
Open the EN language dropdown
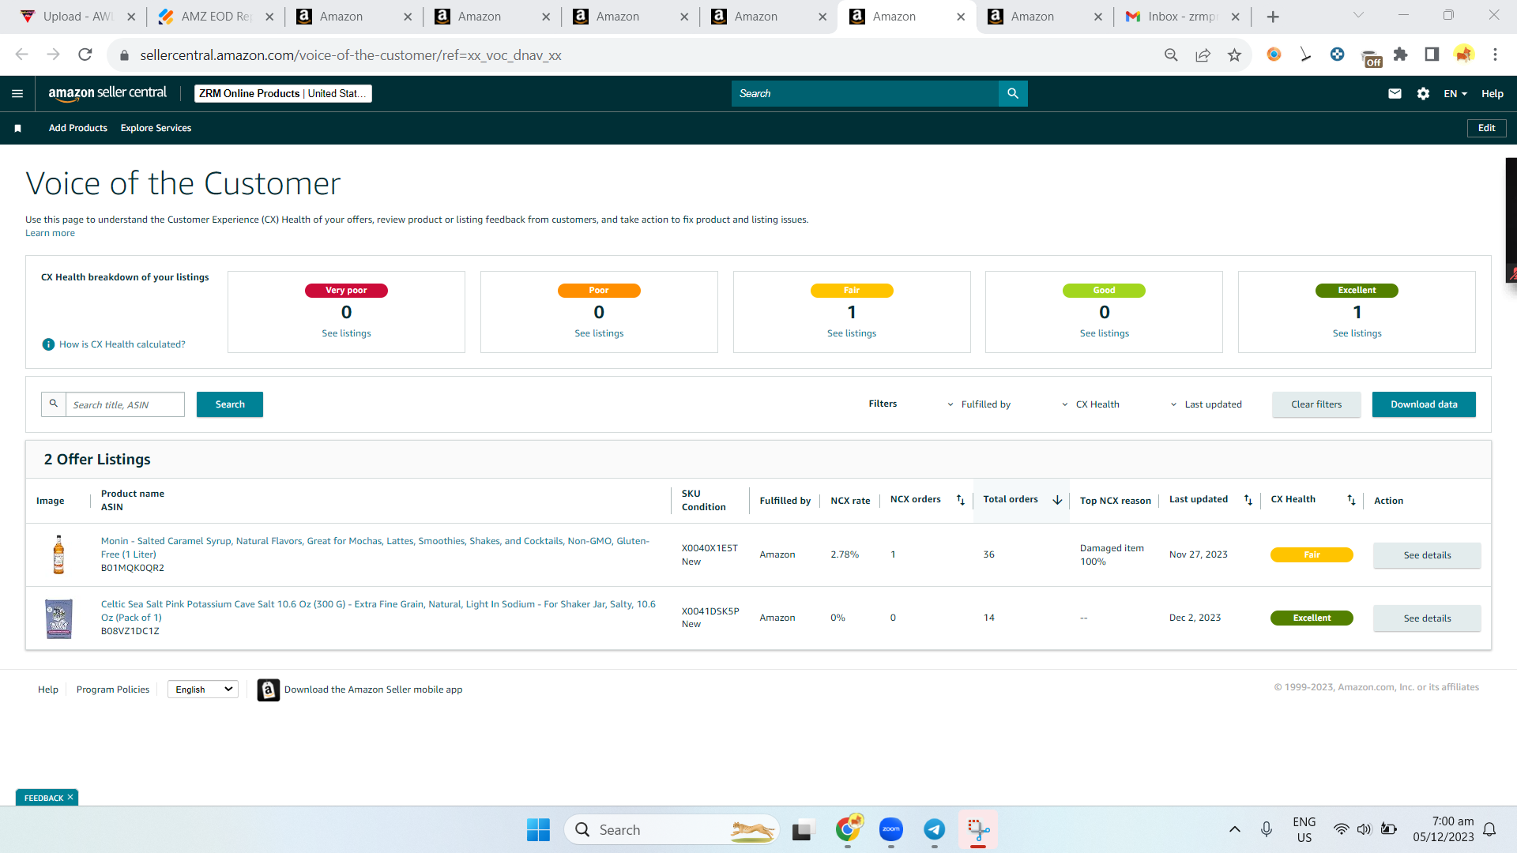[x=1455, y=93]
